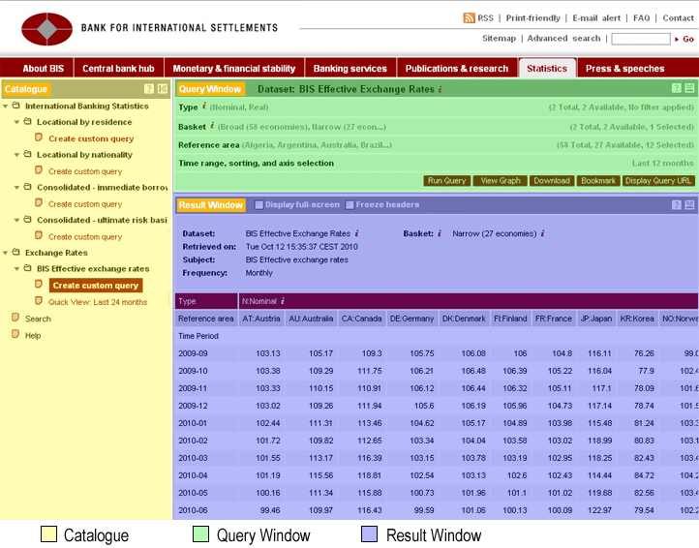Viewport: 699px width, 548px height.
Task: Click the Bookmark button
Action: pos(598,181)
